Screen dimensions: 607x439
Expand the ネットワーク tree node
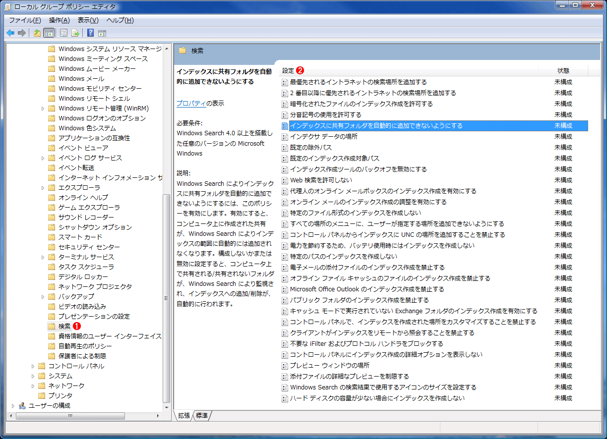coord(33,385)
